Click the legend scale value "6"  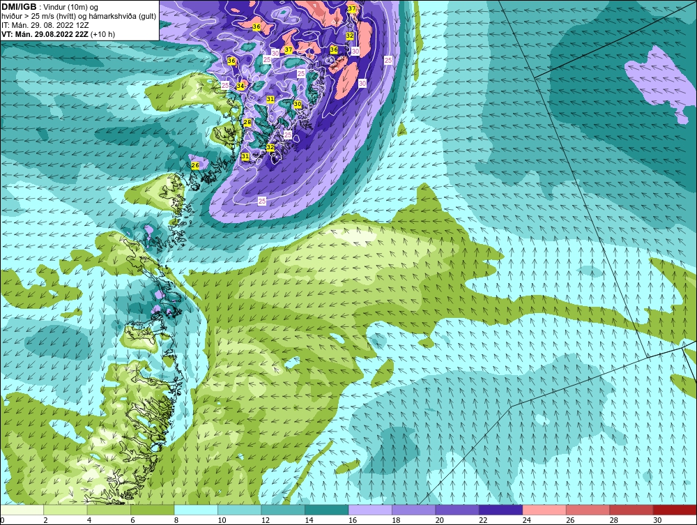coord(132,520)
